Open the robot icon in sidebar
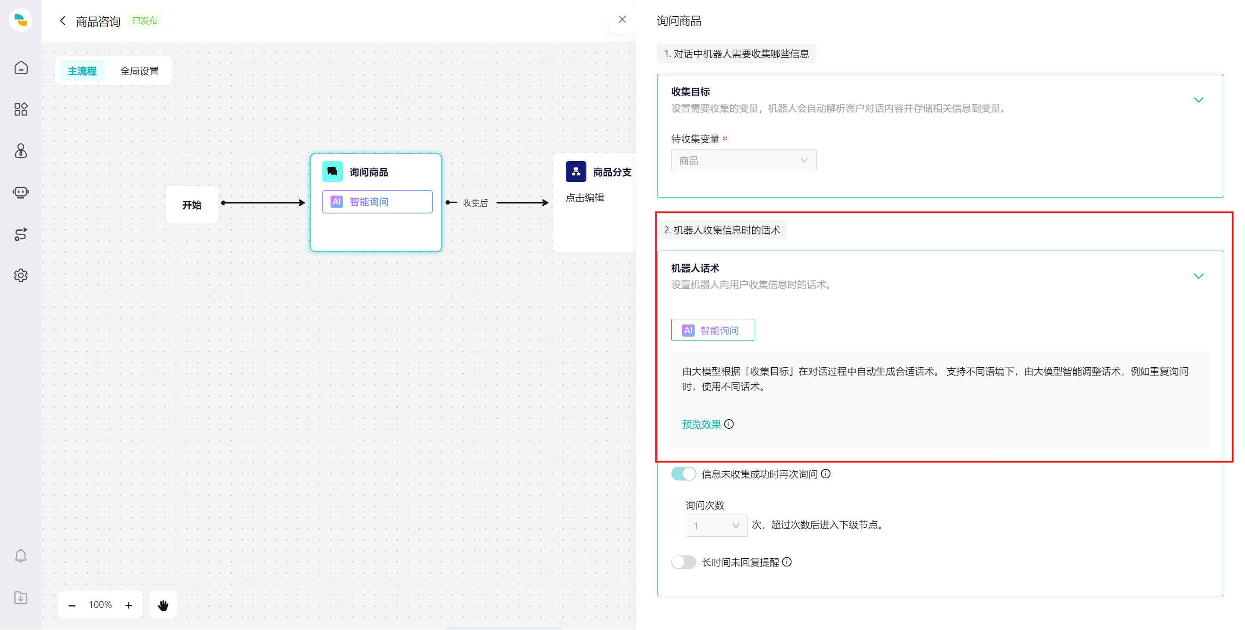Image resolution: width=1245 pixels, height=630 pixels. click(21, 193)
